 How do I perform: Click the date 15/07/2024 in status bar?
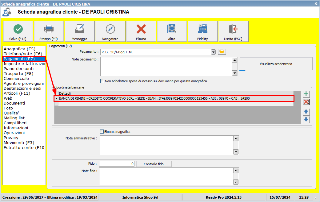[280, 197]
